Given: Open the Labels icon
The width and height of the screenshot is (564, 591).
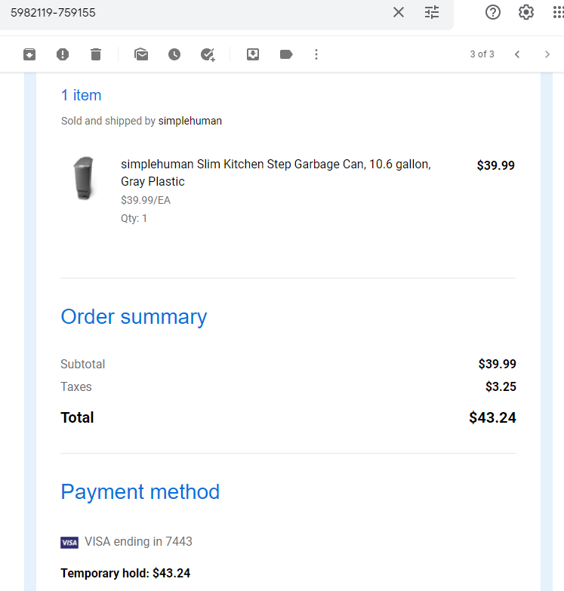Looking at the screenshot, I should (286, 54).
